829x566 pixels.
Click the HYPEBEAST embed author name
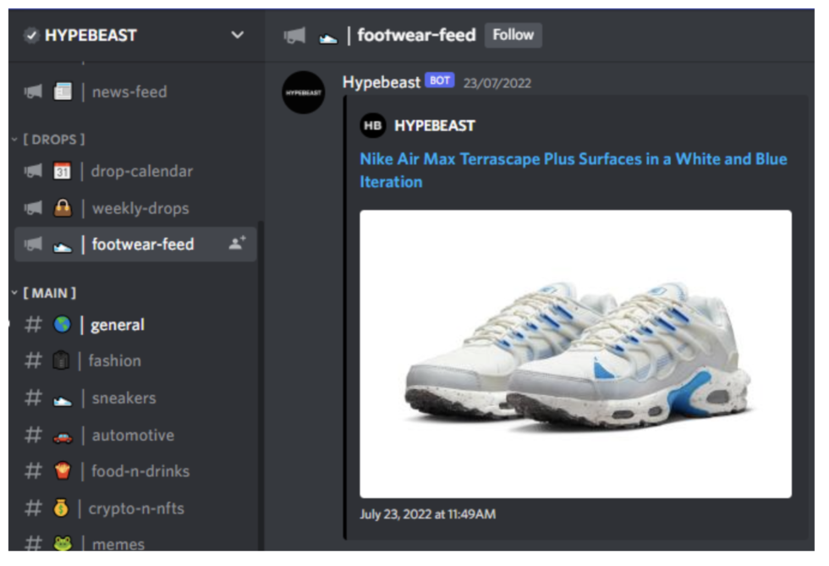click(434, 126)
